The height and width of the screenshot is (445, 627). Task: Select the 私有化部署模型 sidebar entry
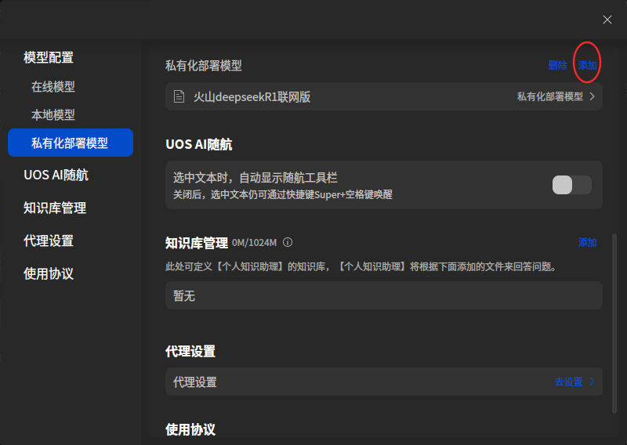71,143
